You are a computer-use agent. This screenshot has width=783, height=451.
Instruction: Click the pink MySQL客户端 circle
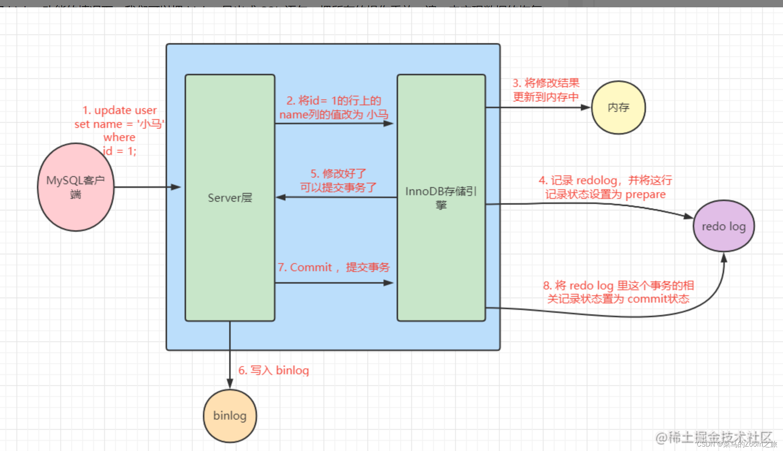(x=76, y=187)
